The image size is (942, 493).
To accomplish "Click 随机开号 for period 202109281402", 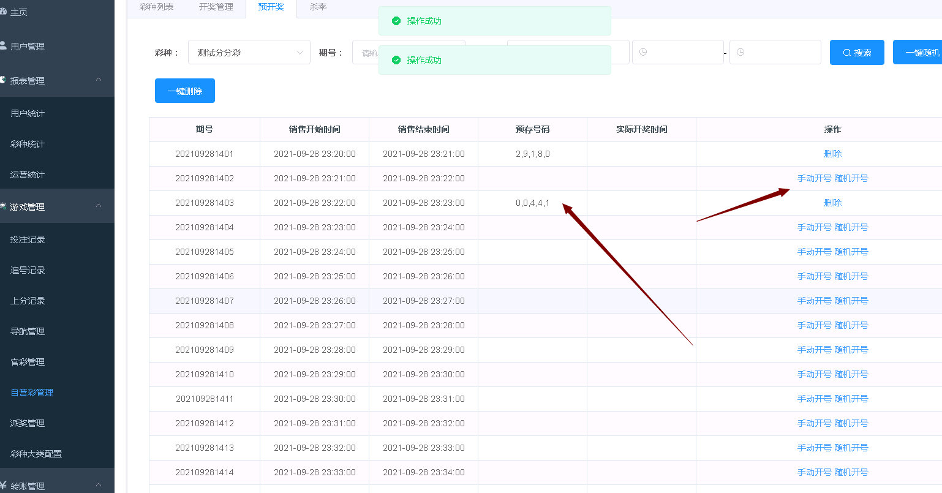I will [851, 178].
